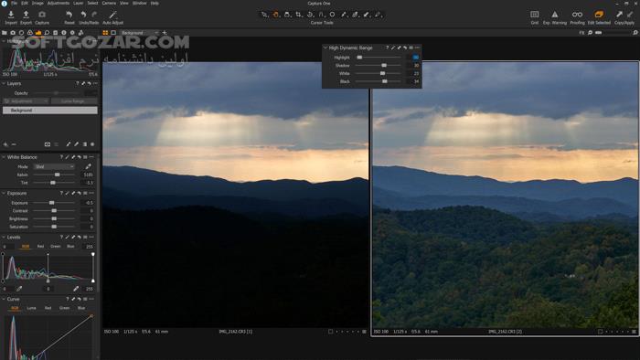Switch to single image viewer mode
The image size is (640, 360).
[x=113, y=33]
